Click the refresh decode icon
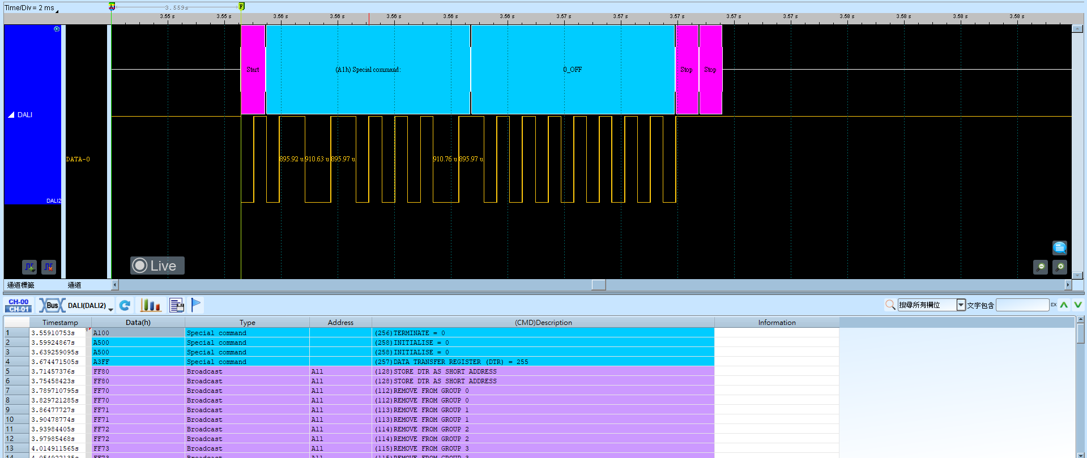This screenshot has width=1087, height=458. (125, 306)
